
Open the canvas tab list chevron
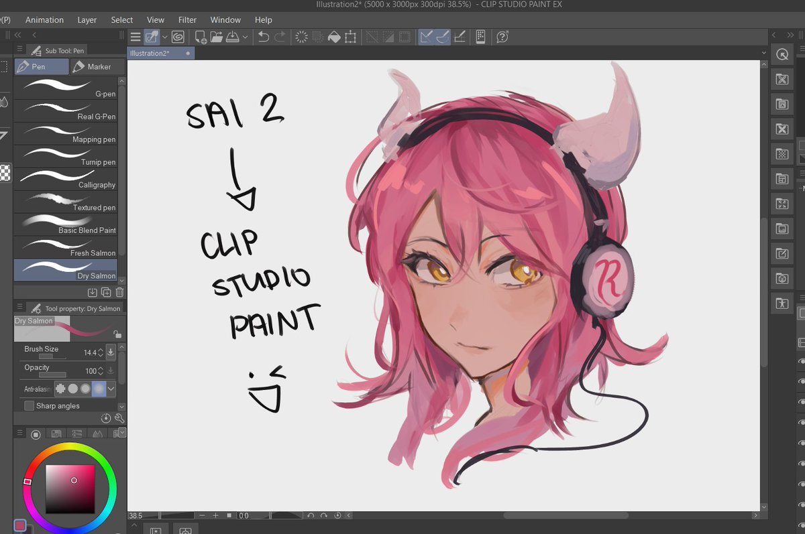[764, 52]
